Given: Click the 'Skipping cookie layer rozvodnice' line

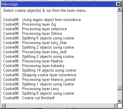Looking at the screenshot, I should [x=40, y=75].
